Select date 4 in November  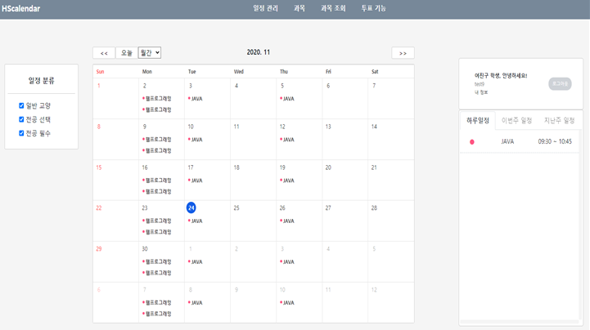[x=236, y=86]
